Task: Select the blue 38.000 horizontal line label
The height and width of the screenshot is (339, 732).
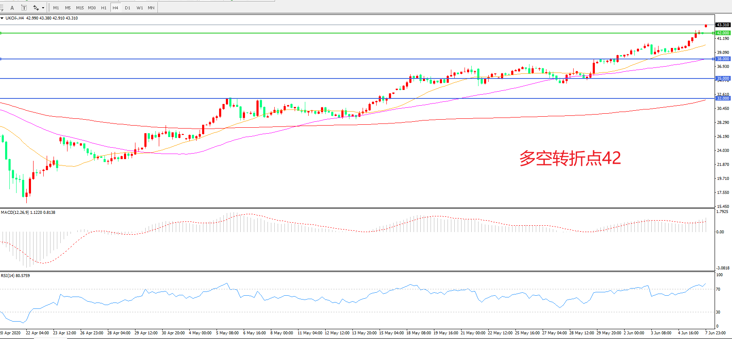Action: point(723,59)
